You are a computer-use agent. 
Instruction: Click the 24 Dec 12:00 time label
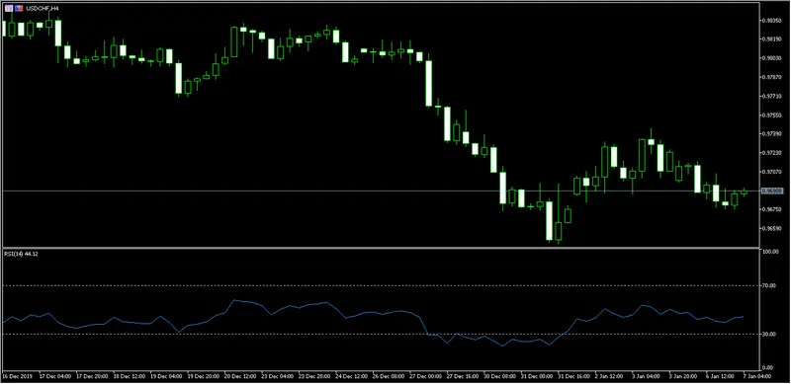coord(352,375)
